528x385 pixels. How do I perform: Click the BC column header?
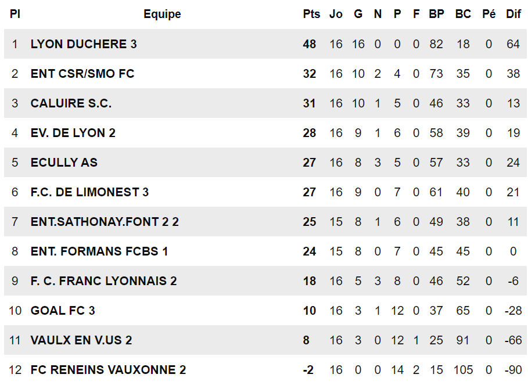pyautogui.click(x=463, y=14)
